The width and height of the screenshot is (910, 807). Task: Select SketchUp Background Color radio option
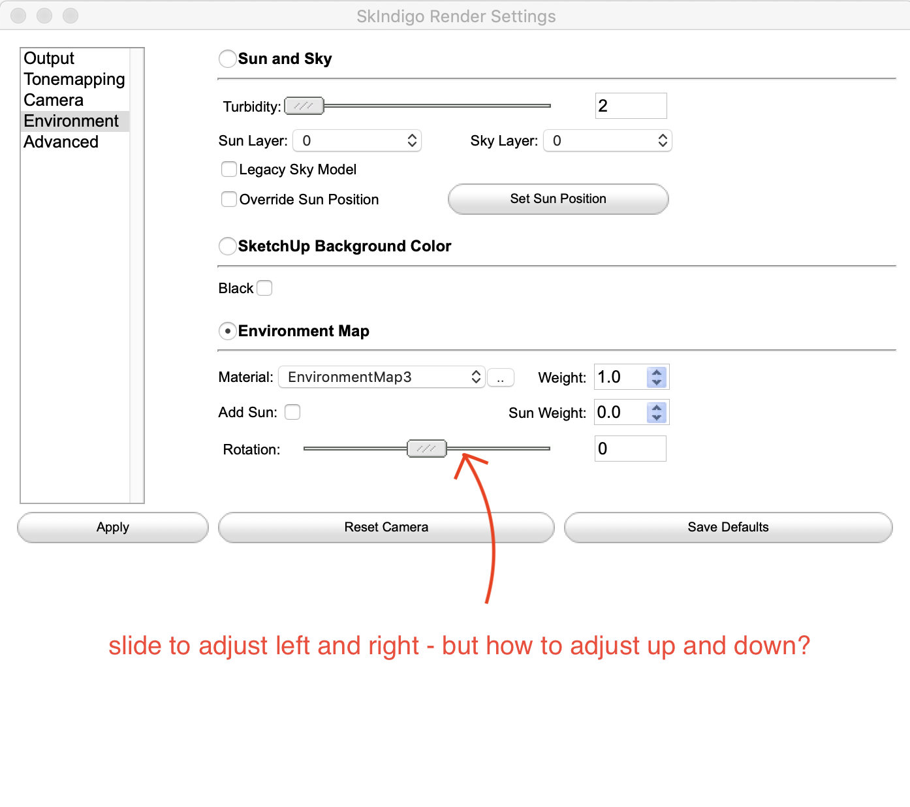tap(227, 246)
